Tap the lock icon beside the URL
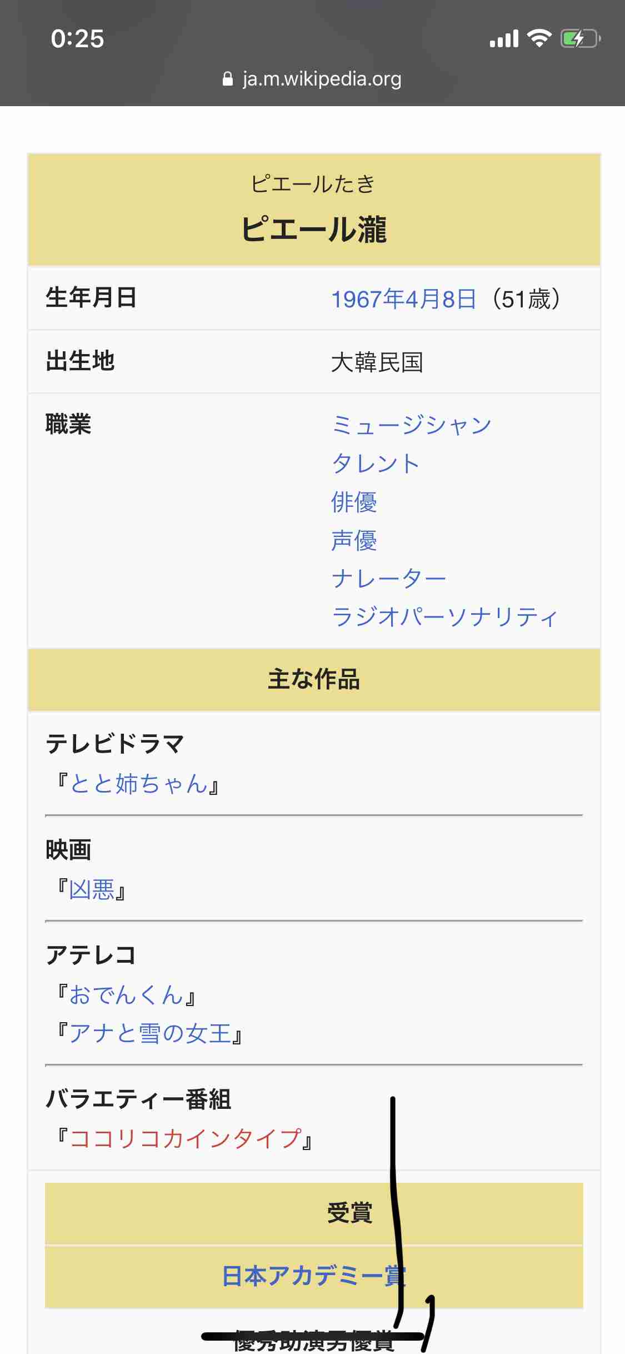Image resolution: width=625 pixels, height=1354 pixels. pyautogui.click(x=227, y=79)
